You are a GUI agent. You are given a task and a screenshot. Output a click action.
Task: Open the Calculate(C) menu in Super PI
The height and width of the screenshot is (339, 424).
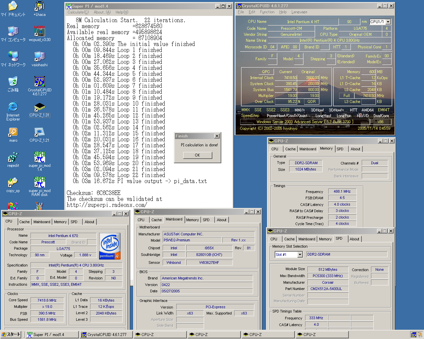point(78,12)
